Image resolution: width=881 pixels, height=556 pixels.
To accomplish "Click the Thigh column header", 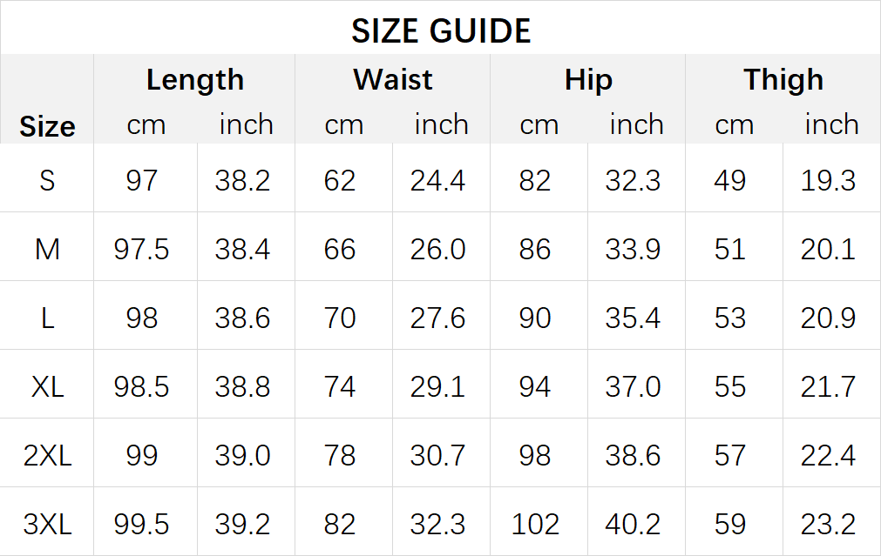I will pos(783,79).
